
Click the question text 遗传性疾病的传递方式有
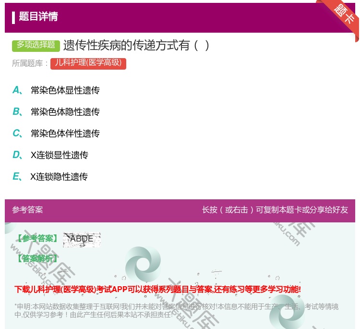(x=136, y=45)
